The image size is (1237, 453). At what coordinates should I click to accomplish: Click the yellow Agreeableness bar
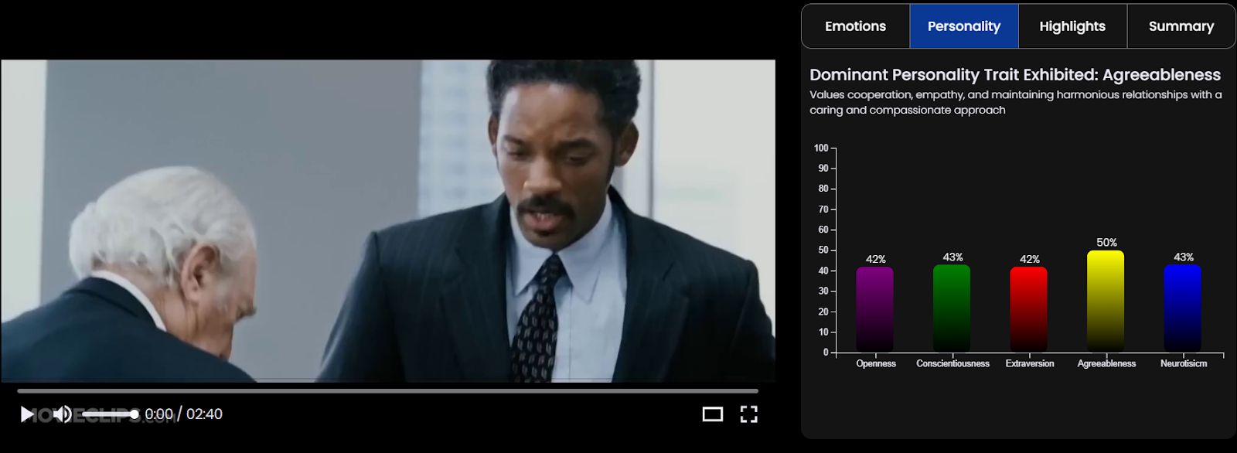click(x=1106, y=301)
